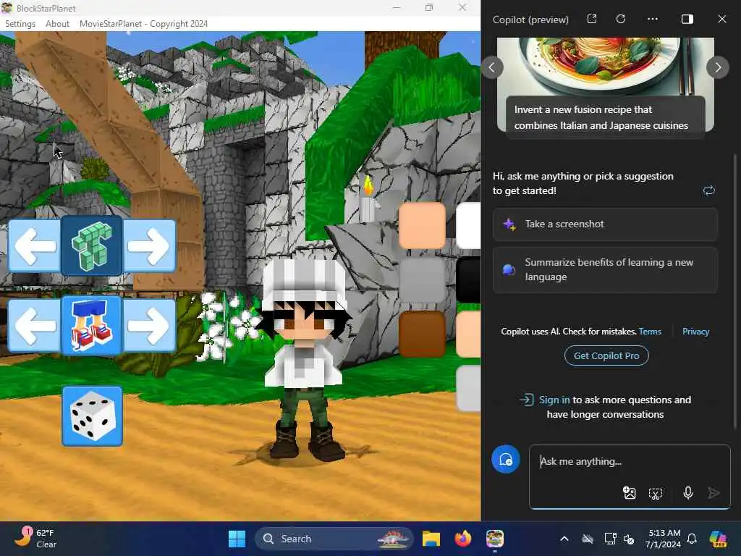Screen dimensions: 741x556
Task: Toggle Copilot sidebar docking view
Action: point(687,19)
